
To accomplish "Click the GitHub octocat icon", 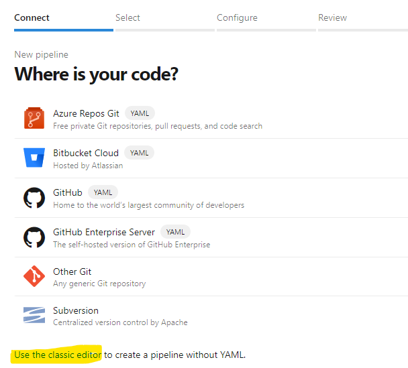I will pyautogui.click(x=34, y=198).
